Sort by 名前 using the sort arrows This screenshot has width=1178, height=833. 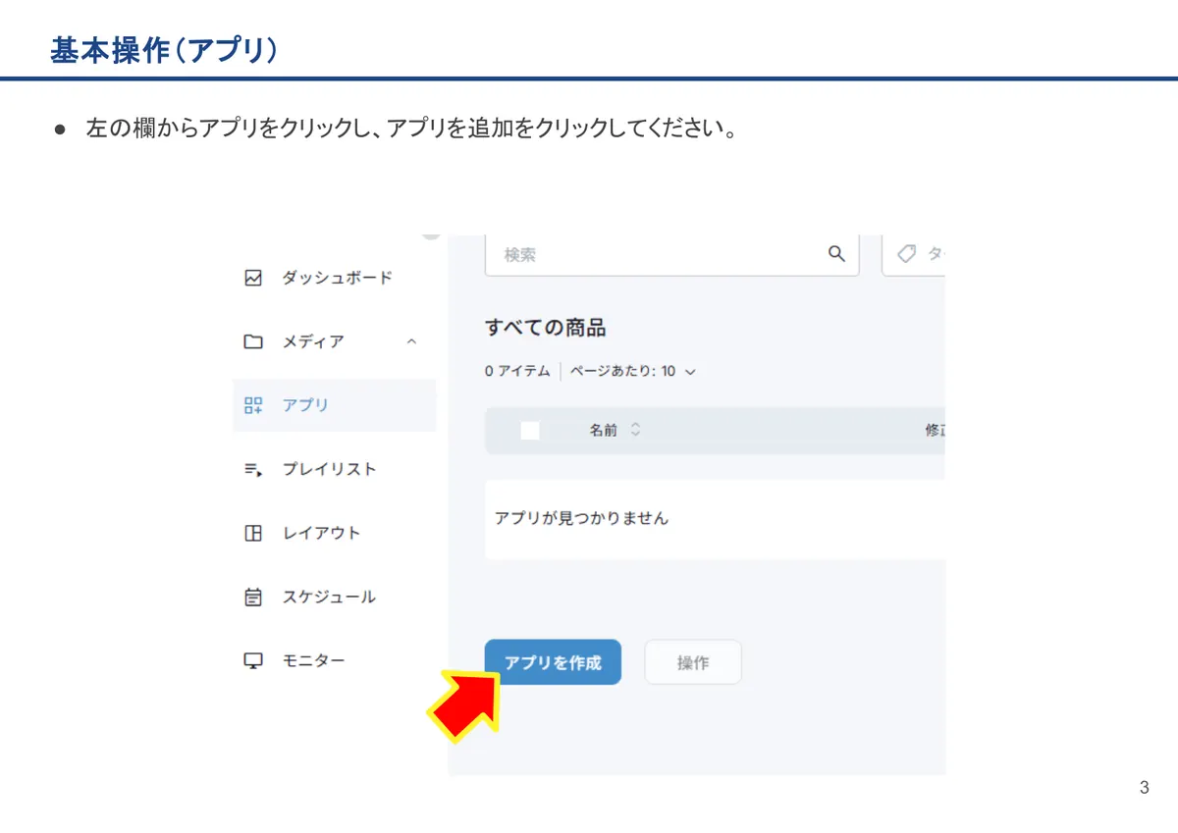[635, 430]
